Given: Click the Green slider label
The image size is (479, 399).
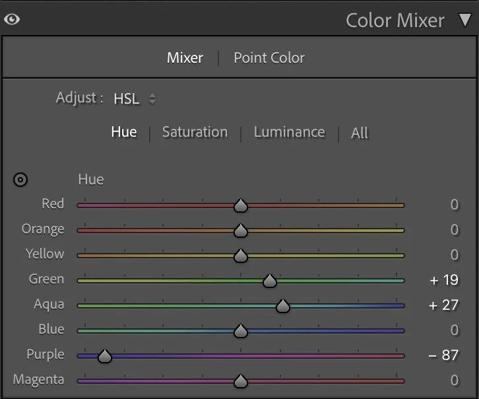Looking at the screenshot, I should 46,279.
